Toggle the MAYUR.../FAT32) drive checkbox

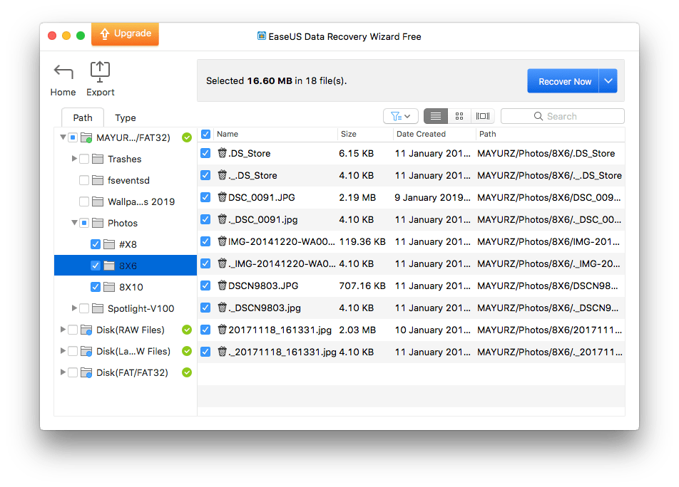73,137
